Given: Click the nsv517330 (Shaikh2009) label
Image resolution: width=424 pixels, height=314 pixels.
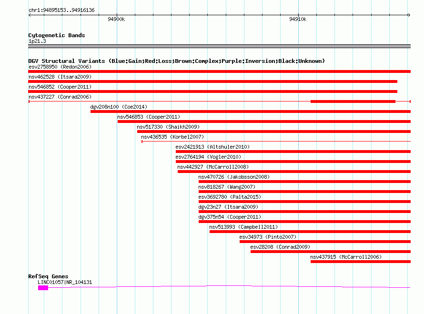Looking at the screenshot, I should [168, 127].
